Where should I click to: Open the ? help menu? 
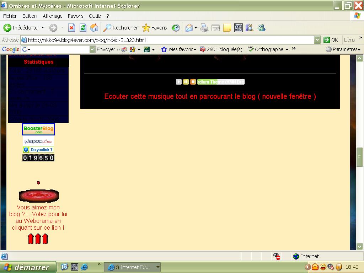107,16
